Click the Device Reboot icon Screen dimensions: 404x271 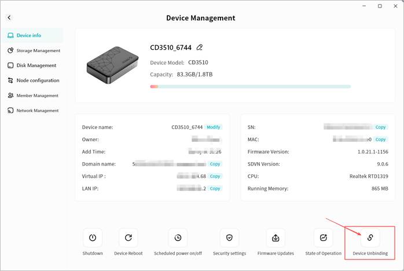[128, 237]
